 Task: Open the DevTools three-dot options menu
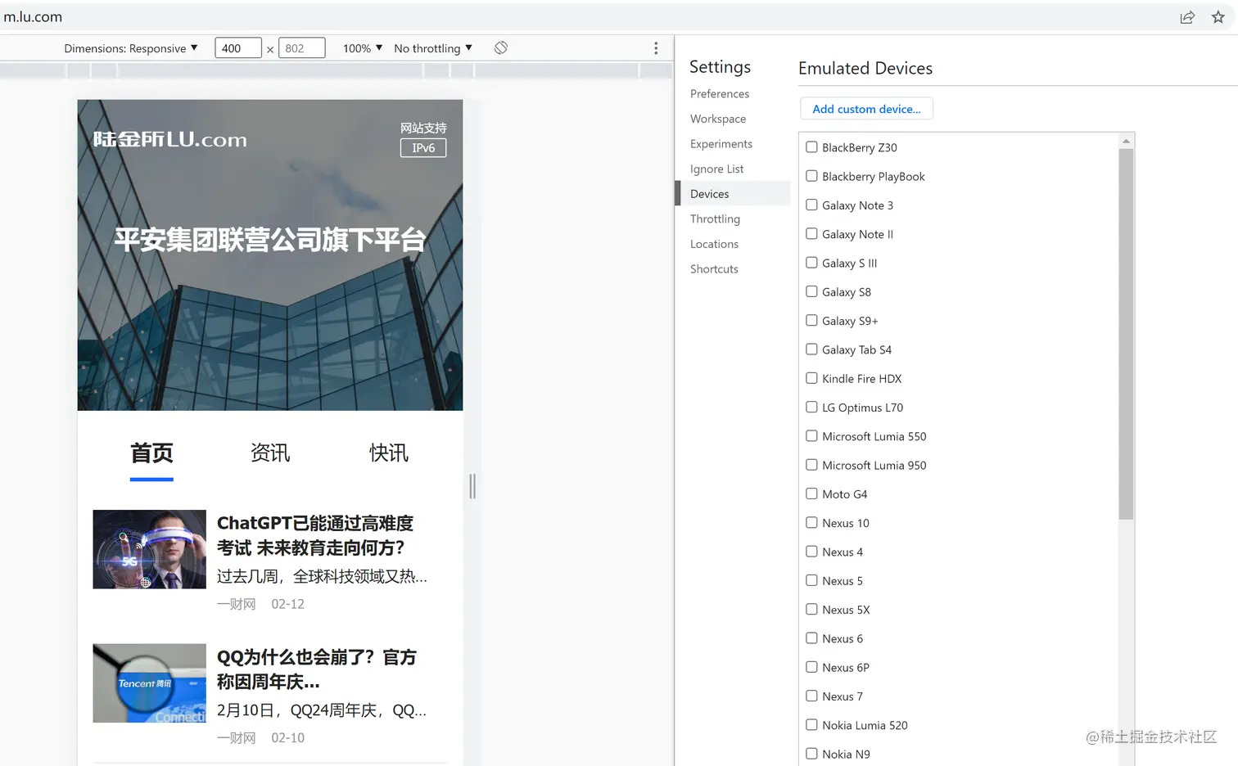[655, 47]
